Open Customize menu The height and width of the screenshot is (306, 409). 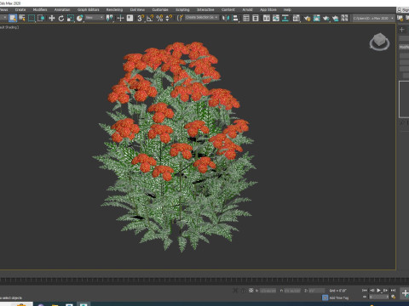(160, 9)
